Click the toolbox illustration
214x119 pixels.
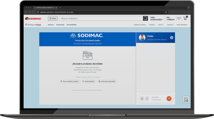(88, 55)
